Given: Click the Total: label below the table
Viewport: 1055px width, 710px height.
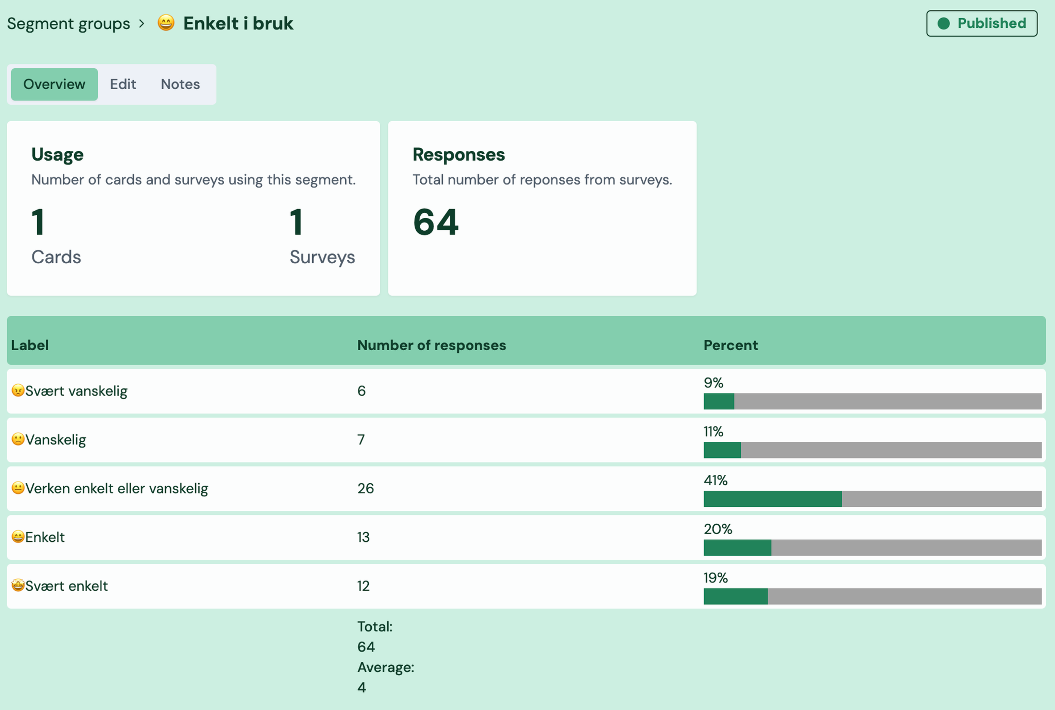Looking at the screenshot, I should [x=375, y=627].
